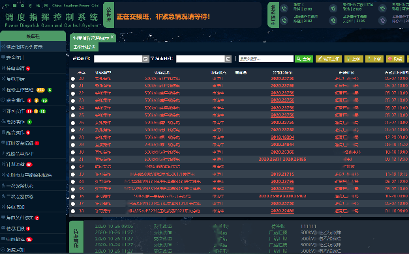The width and height of the screenshot is (409, 254).
Task: Click the red circle icon on cancel button
Action: pyautogui.click(x=390, y=59)
